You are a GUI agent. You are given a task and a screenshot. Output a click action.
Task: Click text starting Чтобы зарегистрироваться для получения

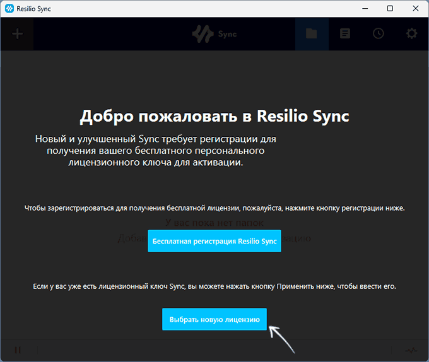click(x=214, y=208)
